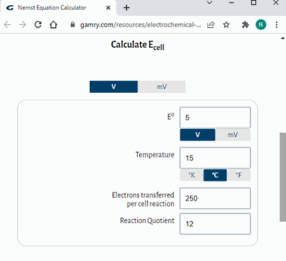Switch to Nernst Equation Calculator tab
The width and height of the screenshot is (286, 261).
(x=52, y=8)
